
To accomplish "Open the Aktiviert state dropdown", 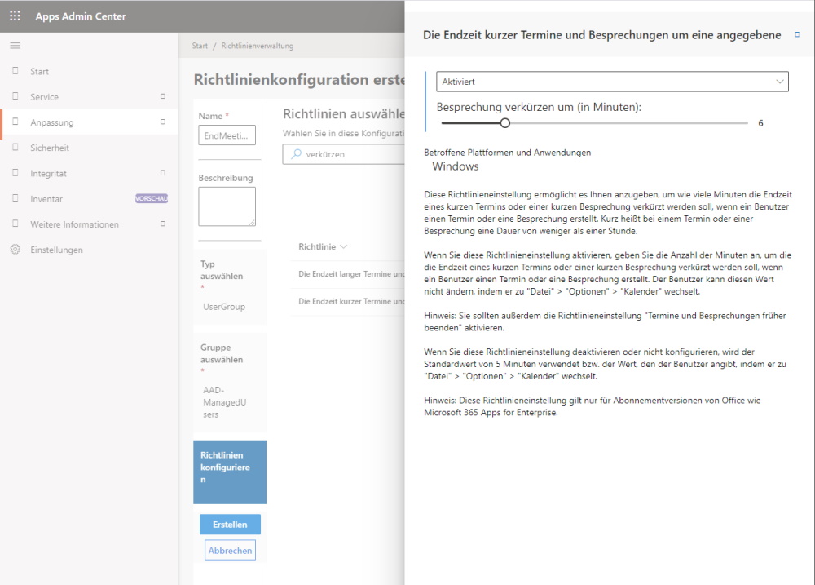I will click(x=612, y=82).
